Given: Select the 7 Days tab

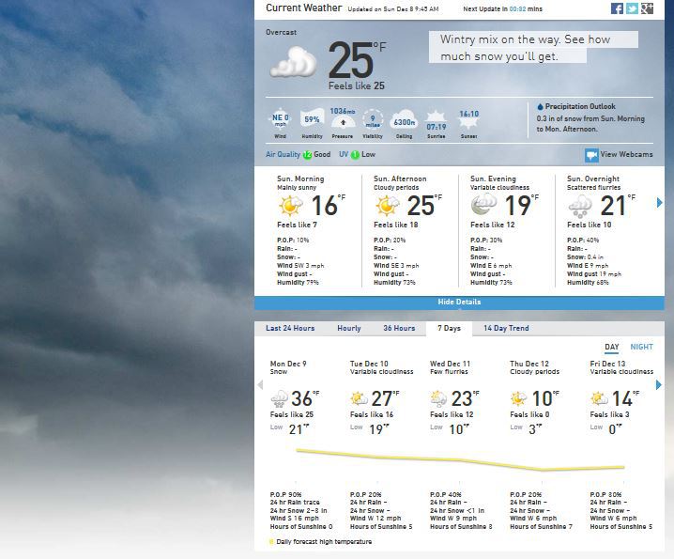Looking at the screenshot, I should click(450, 328).
